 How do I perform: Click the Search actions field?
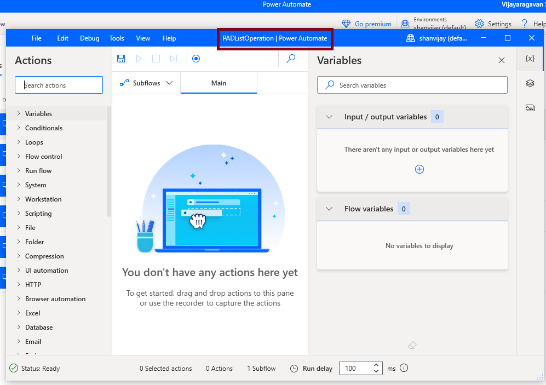pyautogui.click(x=59, y=85)
